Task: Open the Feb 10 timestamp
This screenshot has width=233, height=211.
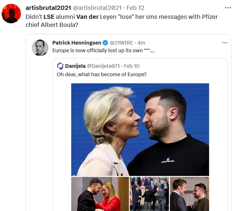Action: 132,66
